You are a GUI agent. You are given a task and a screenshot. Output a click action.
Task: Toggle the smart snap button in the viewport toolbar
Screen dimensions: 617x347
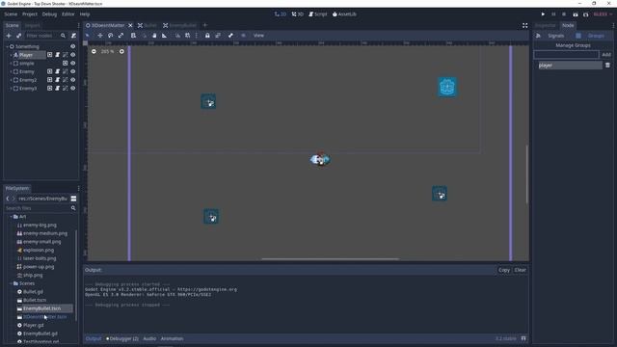point(177,36)
